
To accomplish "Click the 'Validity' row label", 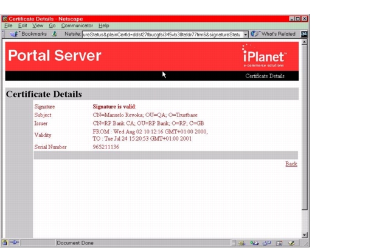I will click(43, 135).
